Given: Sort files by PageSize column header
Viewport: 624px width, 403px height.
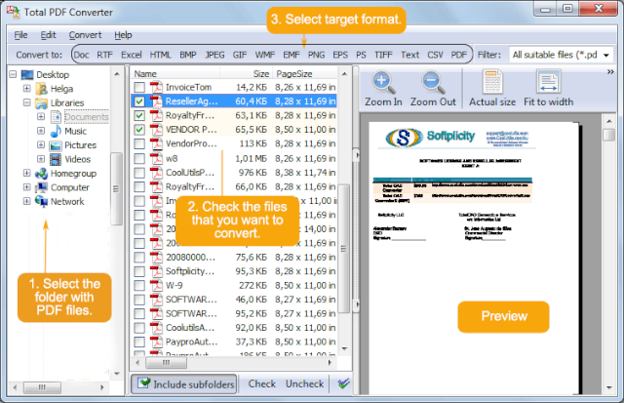Looking at the screenshot, I should tap(305, 73).
